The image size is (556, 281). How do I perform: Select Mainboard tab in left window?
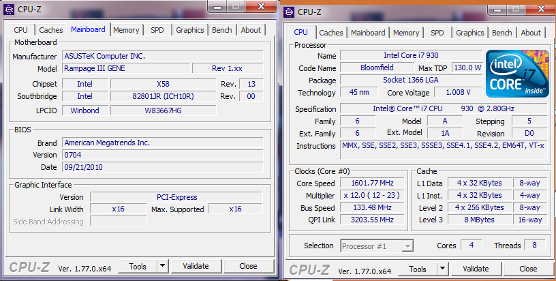point(88,29)
